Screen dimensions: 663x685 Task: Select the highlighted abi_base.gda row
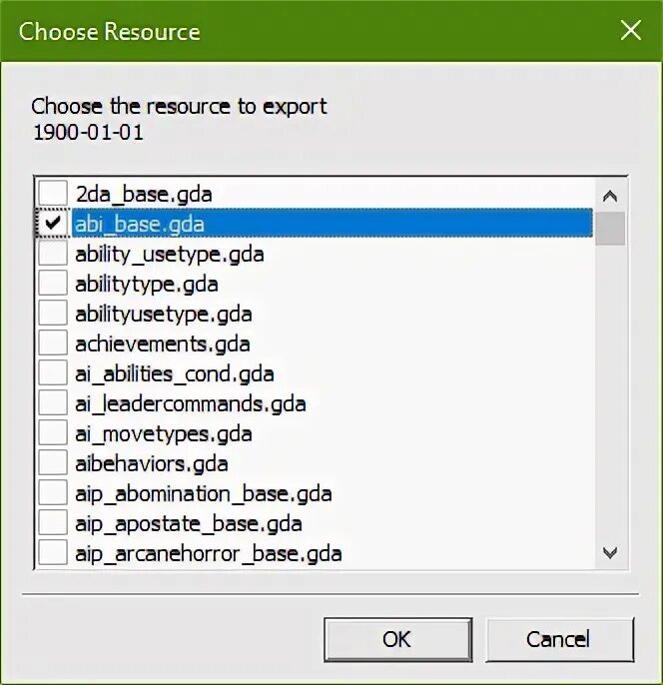click(331, 224)
